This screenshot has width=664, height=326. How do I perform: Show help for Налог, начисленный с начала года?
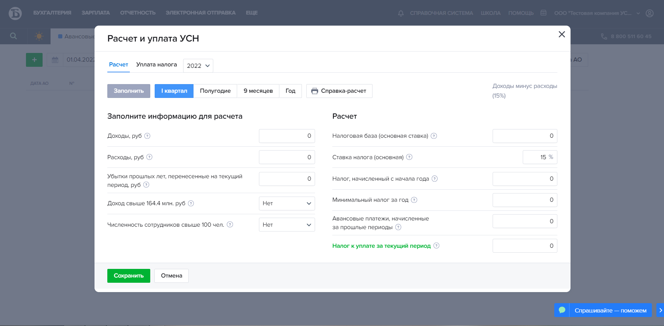434,179
